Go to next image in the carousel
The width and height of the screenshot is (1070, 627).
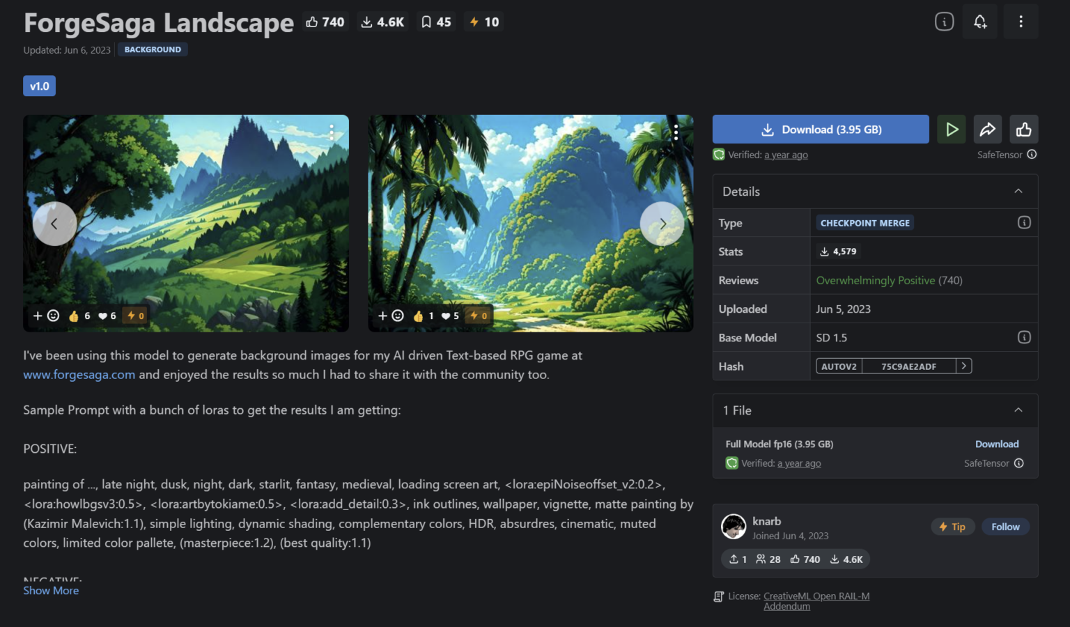(662, 224)
